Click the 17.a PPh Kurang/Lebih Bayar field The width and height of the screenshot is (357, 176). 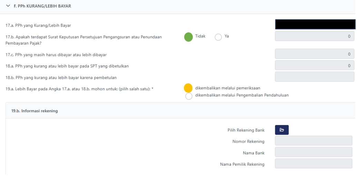[315, 24]
